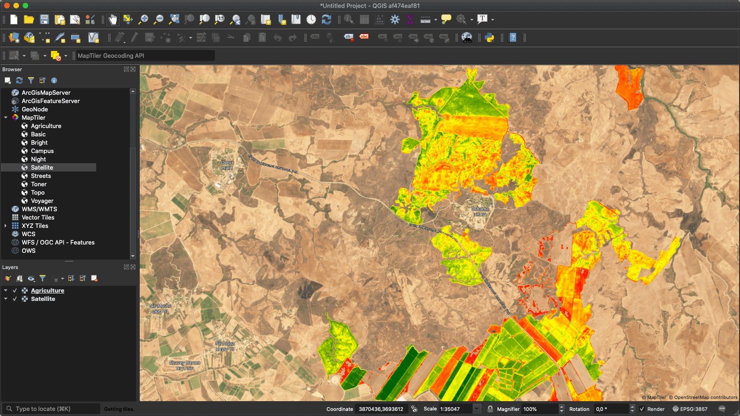Open the Measure Line tool
The height and width of the screenshot is (416, 740).
coord(425,19)
